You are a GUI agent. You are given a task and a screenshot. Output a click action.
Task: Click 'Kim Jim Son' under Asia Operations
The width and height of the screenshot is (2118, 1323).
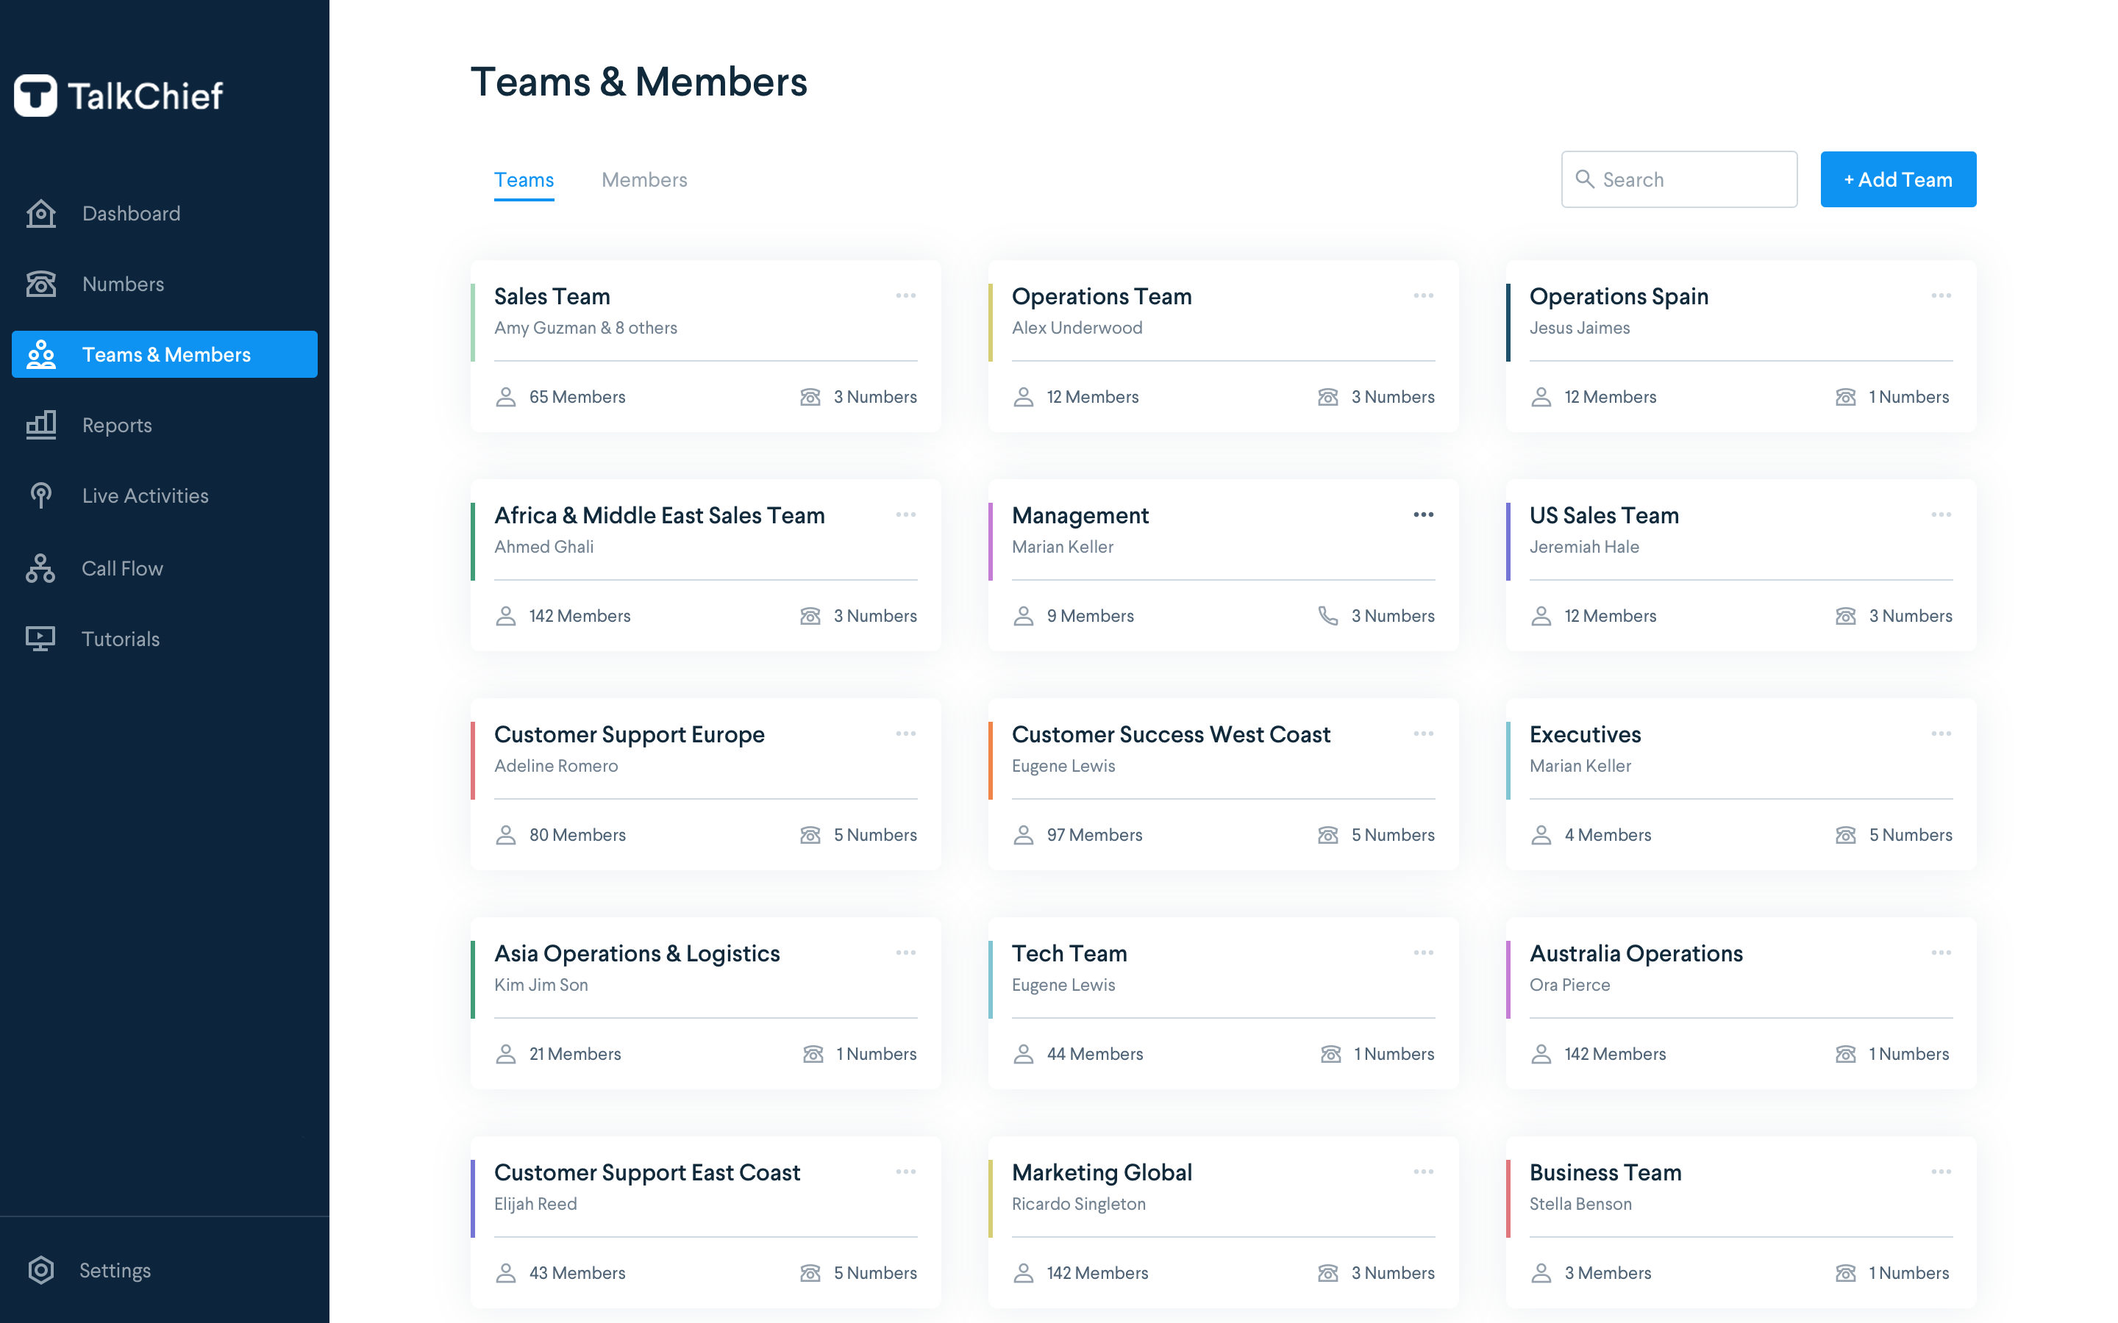[541, 984]
